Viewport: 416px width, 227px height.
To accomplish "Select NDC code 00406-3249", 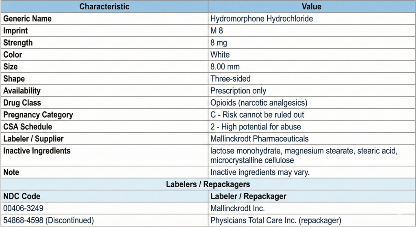I will (x=24, y=208).
